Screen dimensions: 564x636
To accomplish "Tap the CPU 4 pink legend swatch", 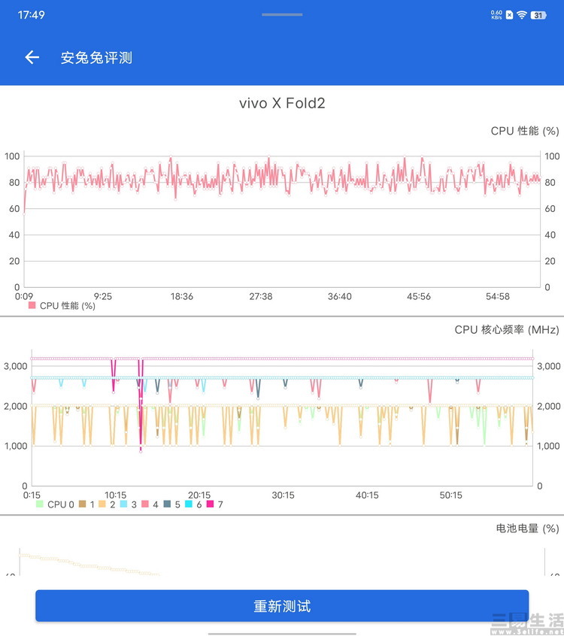I will 145,504.
